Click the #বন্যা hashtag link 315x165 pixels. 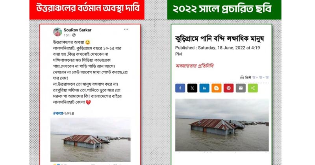point(58,113)
